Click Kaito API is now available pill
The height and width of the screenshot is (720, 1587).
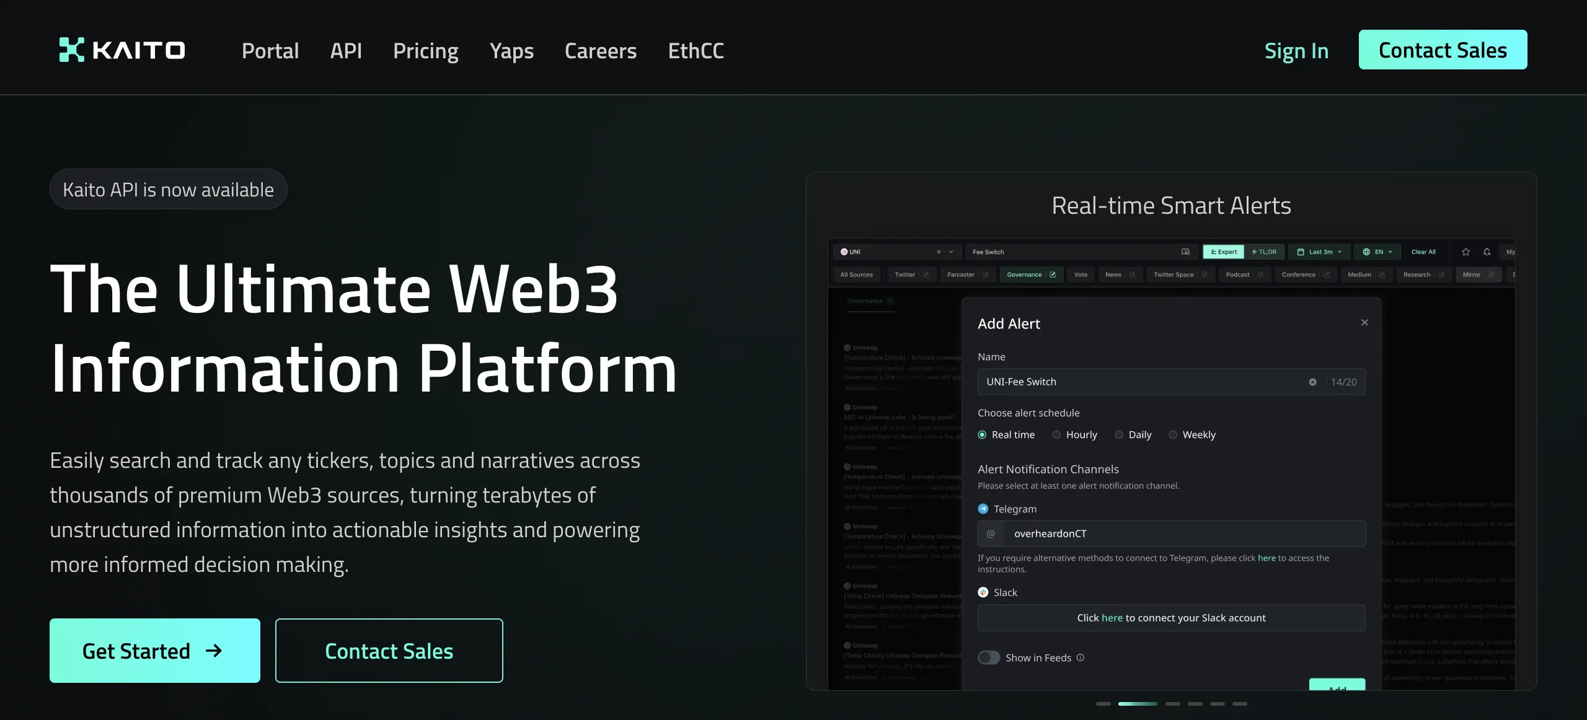pyautogui.click(x=168, y=189)
